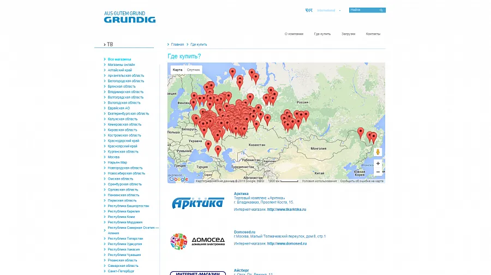Click the world map icon beside International
The image size is (491, 275).
click(x=309, y=10)
